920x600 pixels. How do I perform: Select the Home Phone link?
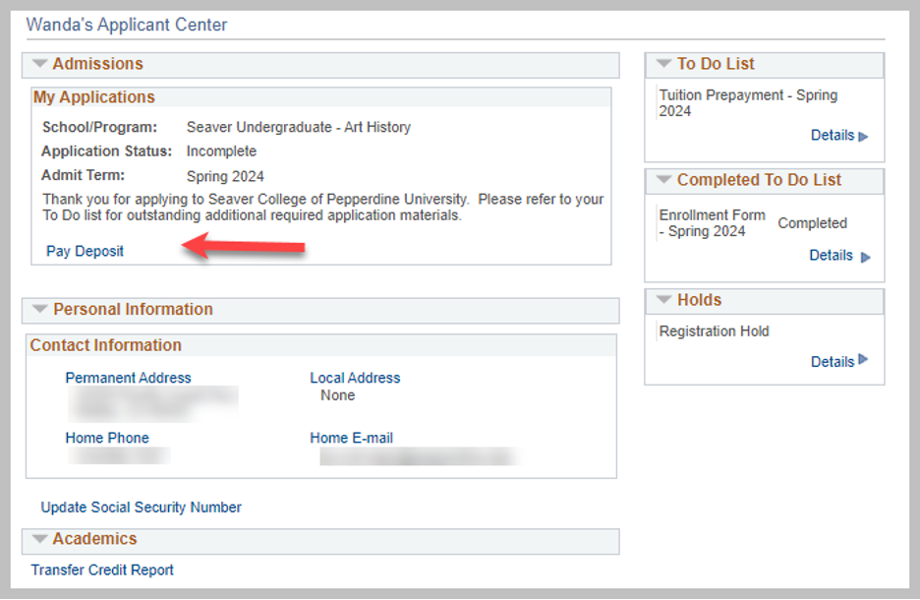click(x=107, y=438)
